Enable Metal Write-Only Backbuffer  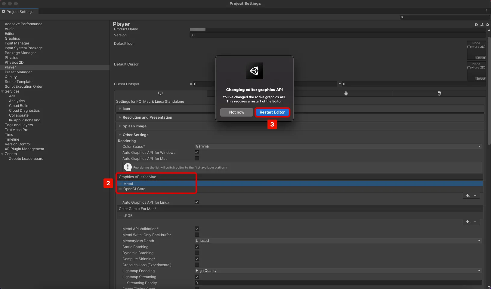(x=197, y=235)
